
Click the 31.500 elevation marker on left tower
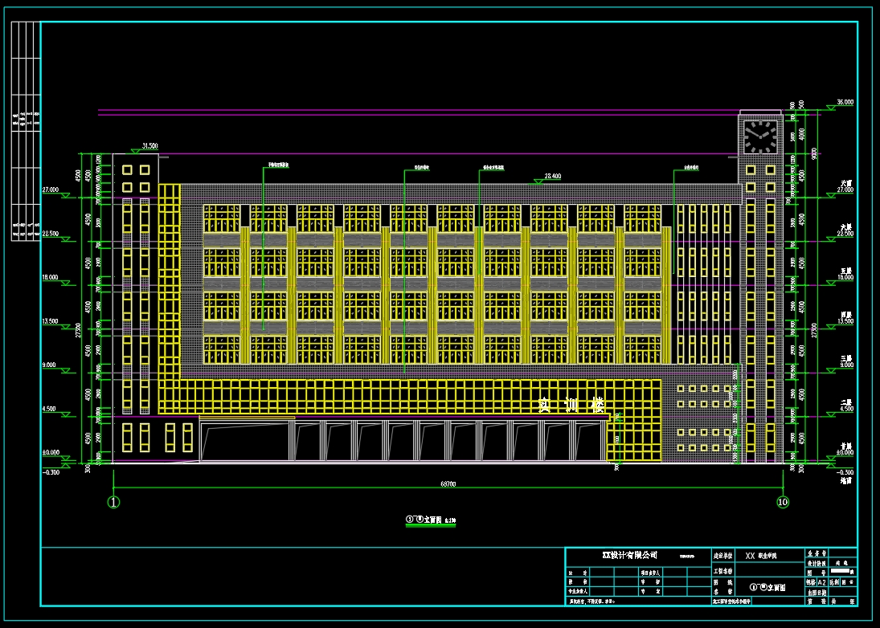click(149, 146)
